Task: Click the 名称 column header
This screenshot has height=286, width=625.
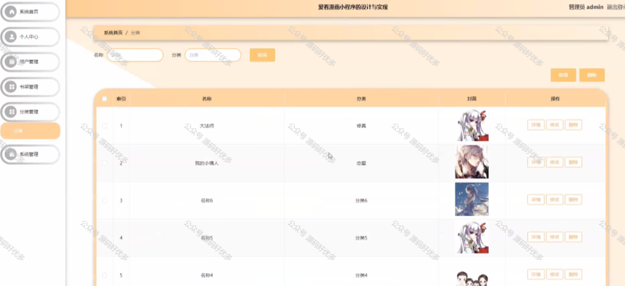Action: [x=207, y=99]
